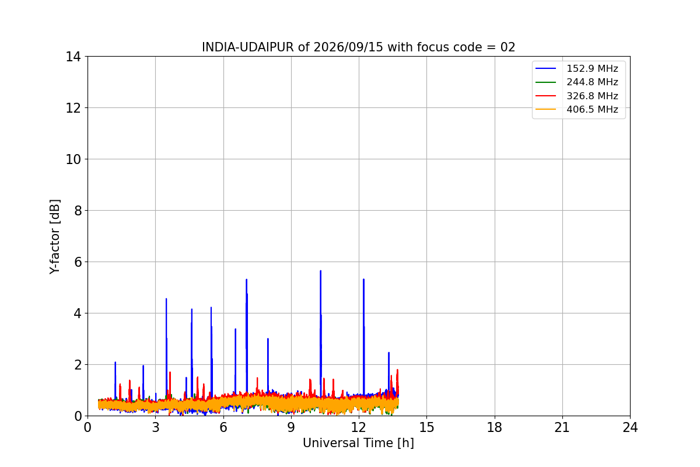Click the red 326.8 MHz legend line
The image size is (700, 467).
click(x=547, y=96)
